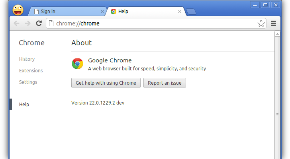Click the forward navigation arrow
Viewport: 290px width, 159px height.
click(27, 23)
